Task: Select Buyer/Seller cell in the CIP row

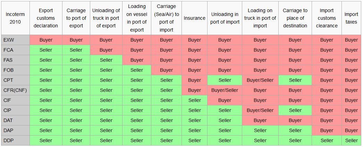Action: tap(260, 110)
